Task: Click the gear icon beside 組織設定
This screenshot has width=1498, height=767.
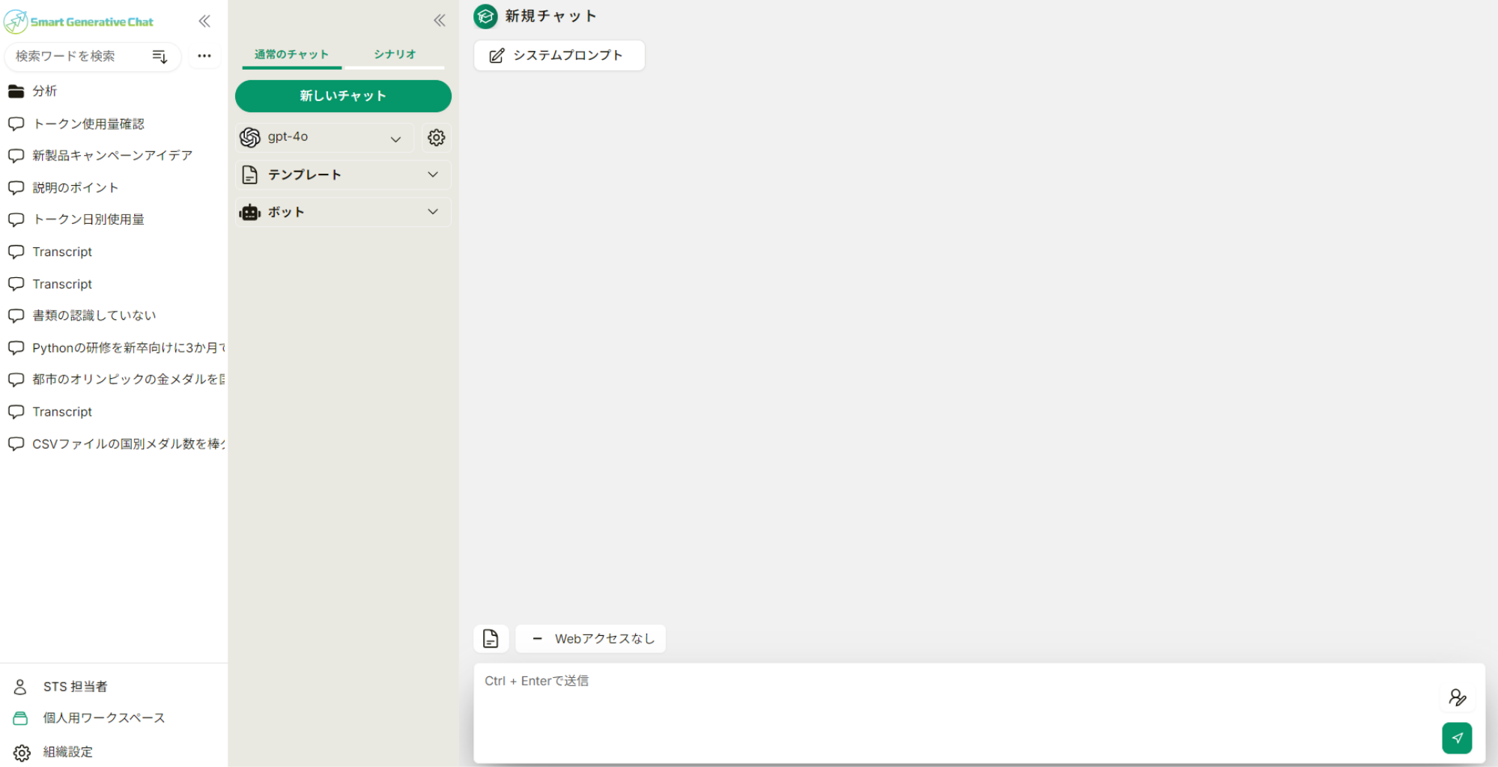Action: click(x=22, y=753)
